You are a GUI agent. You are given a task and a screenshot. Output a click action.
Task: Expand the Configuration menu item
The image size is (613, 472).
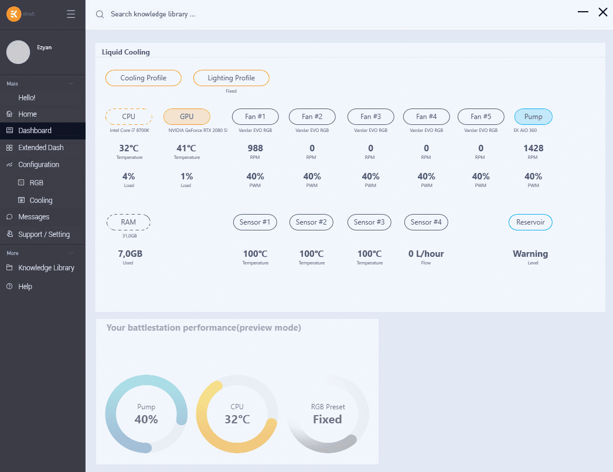(39, 165)
